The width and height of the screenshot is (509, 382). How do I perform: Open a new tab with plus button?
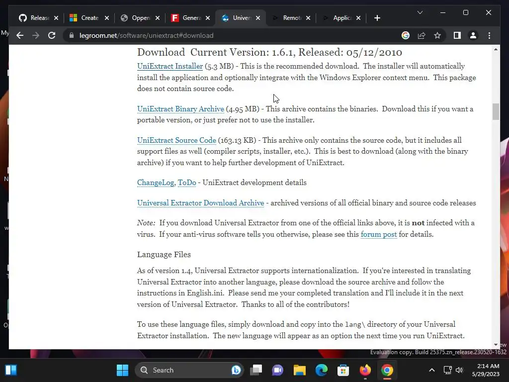[377, 18]
